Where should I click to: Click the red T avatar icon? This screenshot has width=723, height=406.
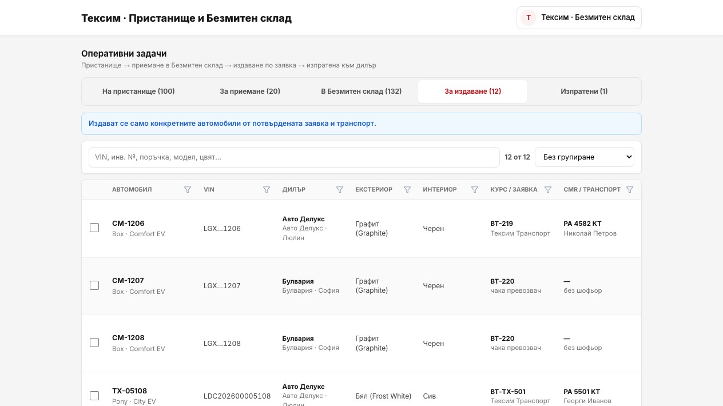click(529, 18)
